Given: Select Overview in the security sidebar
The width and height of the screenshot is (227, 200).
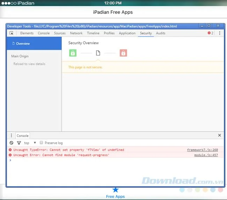Looking at the screenshot, I should (34, 44).
